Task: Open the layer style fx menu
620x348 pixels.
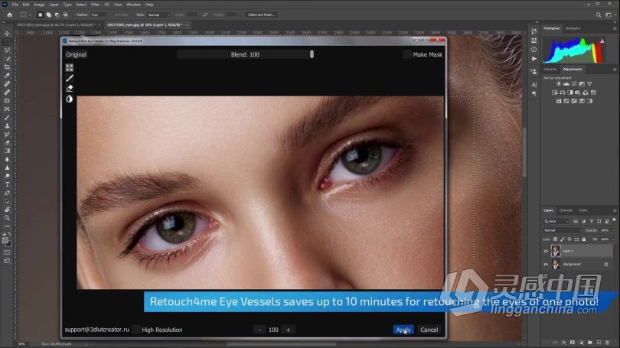Action: pos(564,343)
